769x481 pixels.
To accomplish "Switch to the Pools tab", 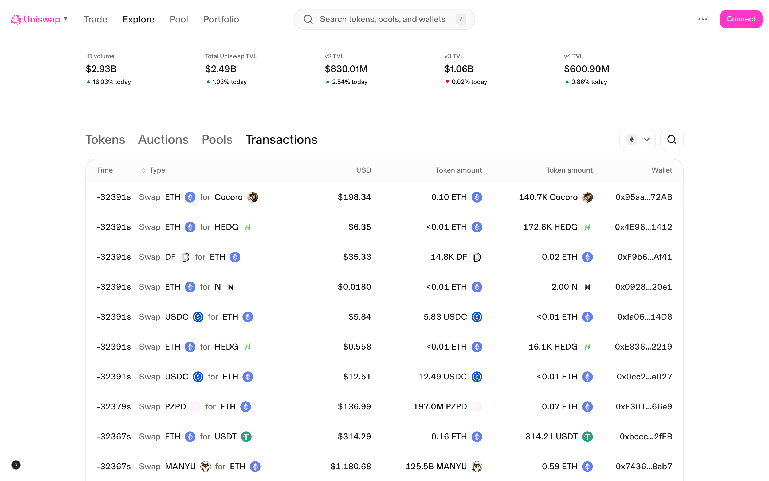I will (x=217, y=139).
